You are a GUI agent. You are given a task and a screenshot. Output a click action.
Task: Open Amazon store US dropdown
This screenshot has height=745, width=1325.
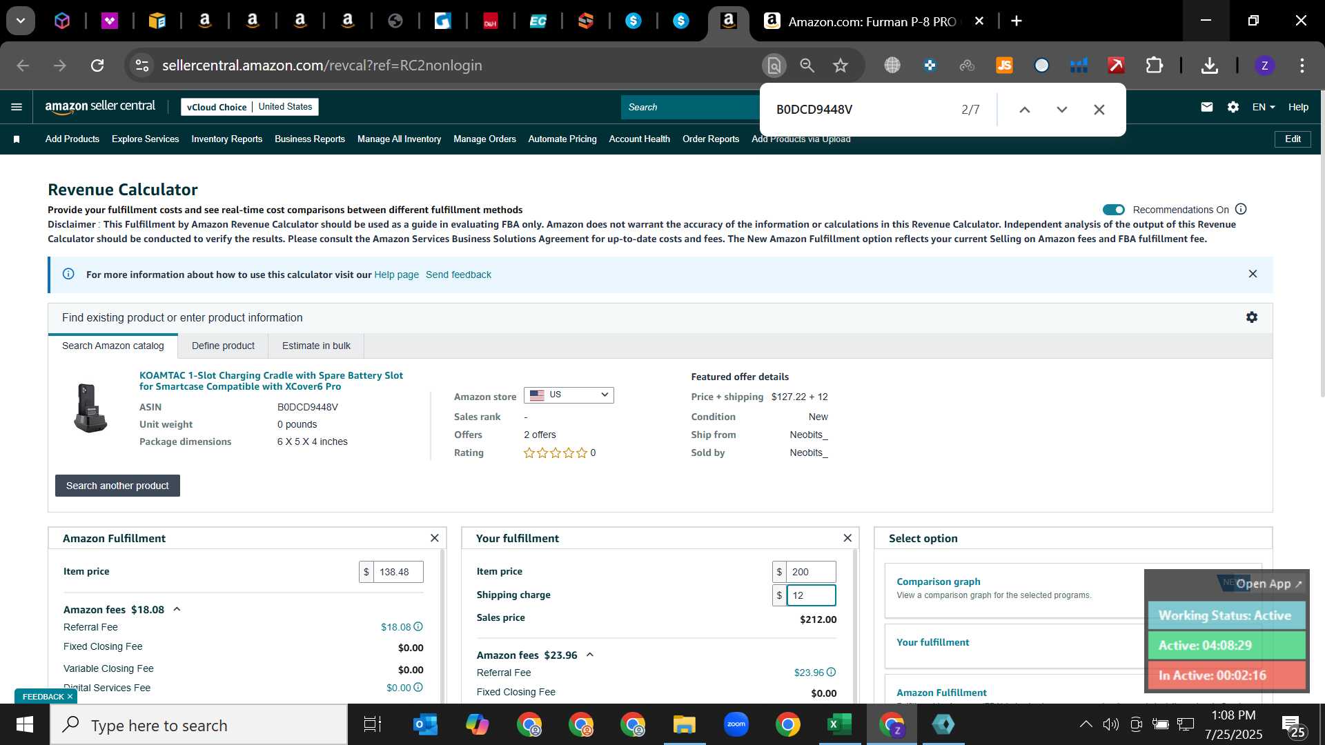click(569, 395)
